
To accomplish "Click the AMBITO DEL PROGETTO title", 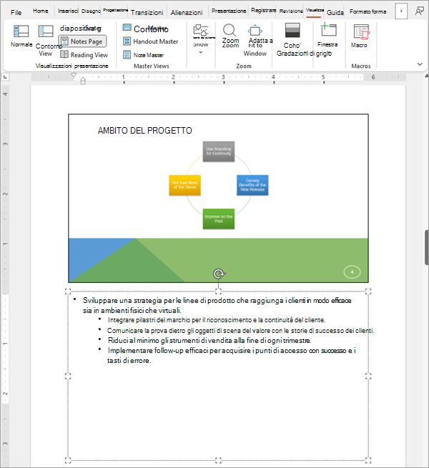I will 145,131.
